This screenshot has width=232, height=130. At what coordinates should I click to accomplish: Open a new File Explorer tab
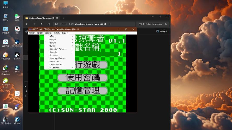[64, 18]
